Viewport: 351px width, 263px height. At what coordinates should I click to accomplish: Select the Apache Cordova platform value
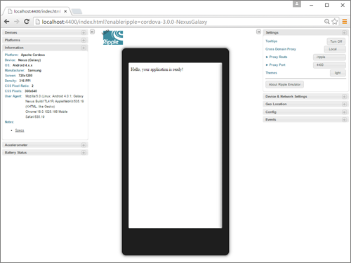[x=33, y=55]
